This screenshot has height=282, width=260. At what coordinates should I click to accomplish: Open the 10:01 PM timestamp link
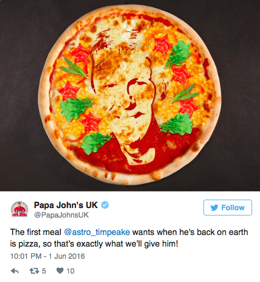26,256
